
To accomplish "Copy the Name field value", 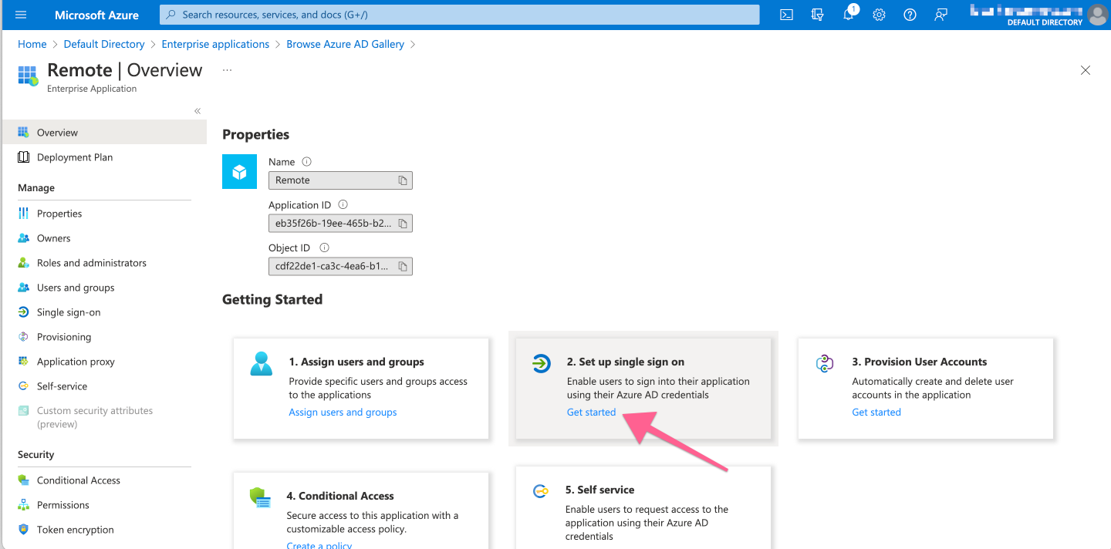I will (403, 180).
